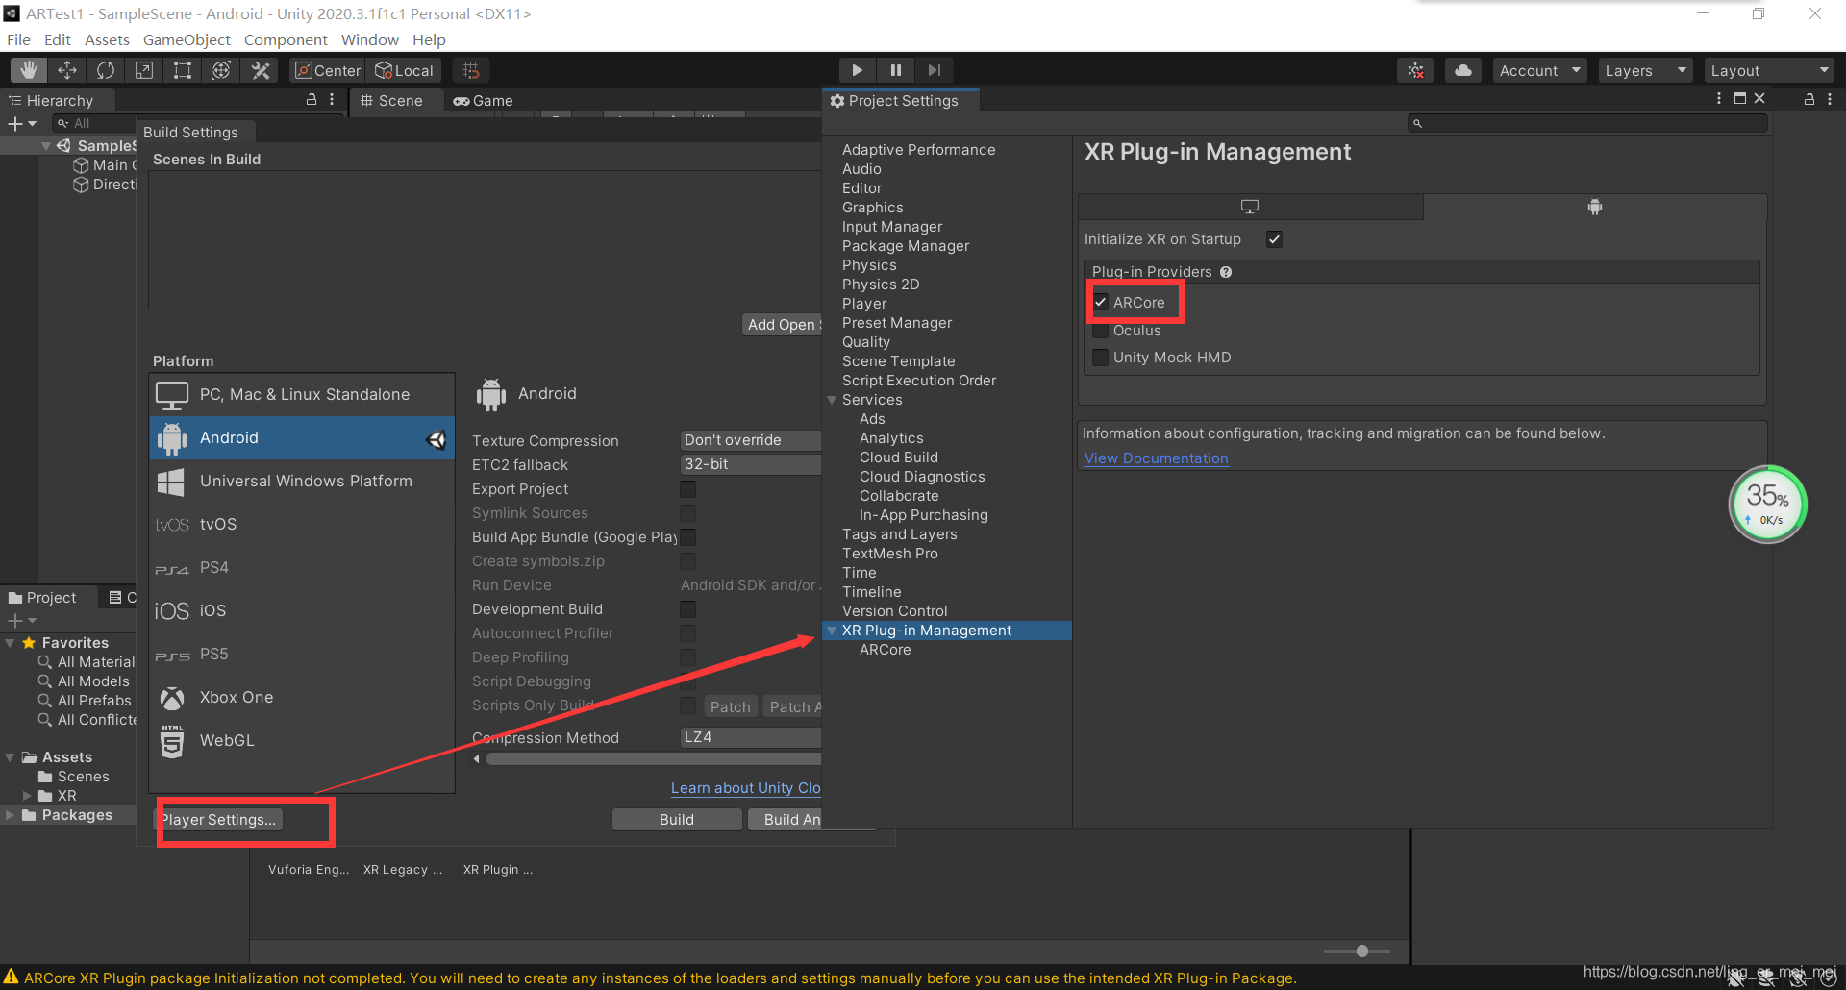Lock the Hierarchy panel
The width and height of the screenshot is (1846, 990).
(312, 99)
